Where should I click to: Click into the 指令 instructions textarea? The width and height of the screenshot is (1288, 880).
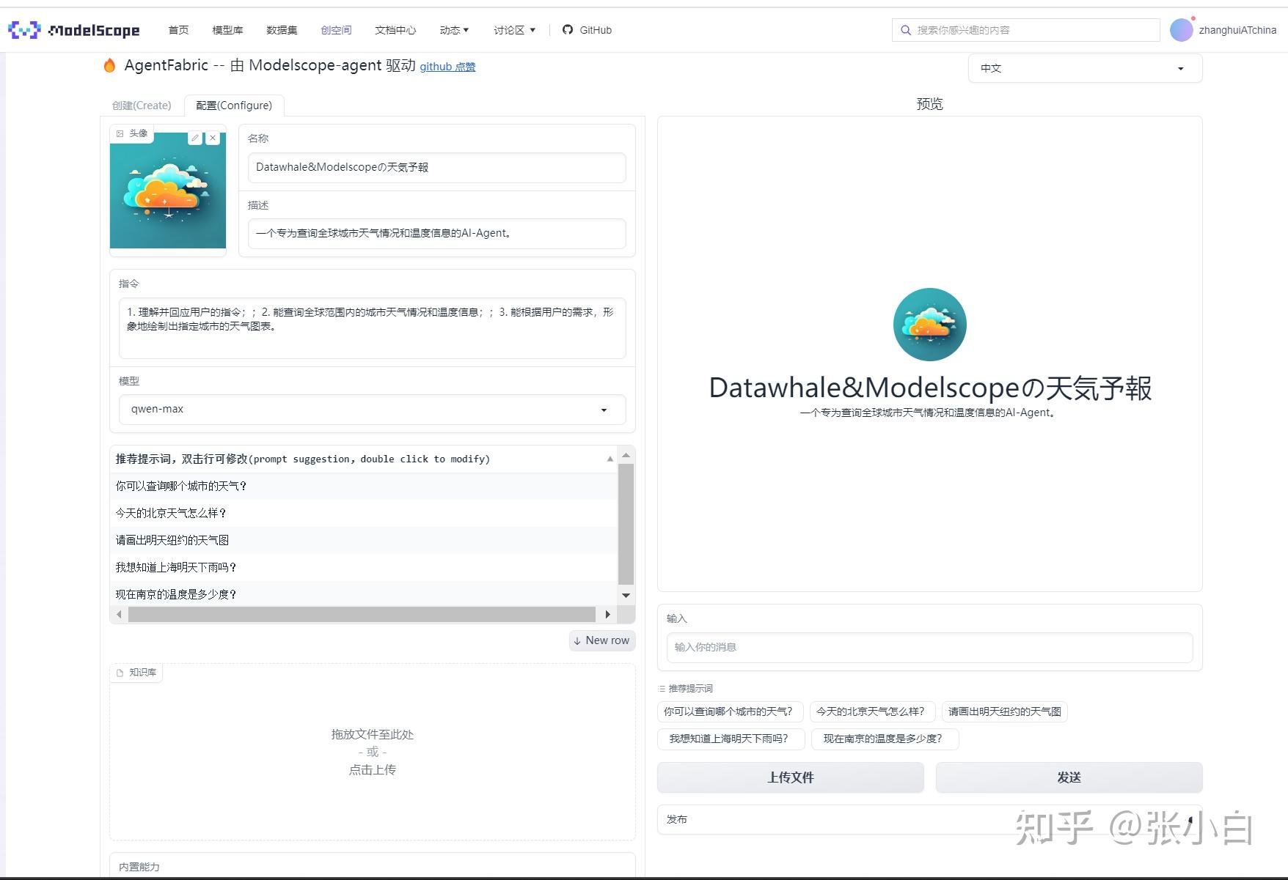click(x=372, y=328)
